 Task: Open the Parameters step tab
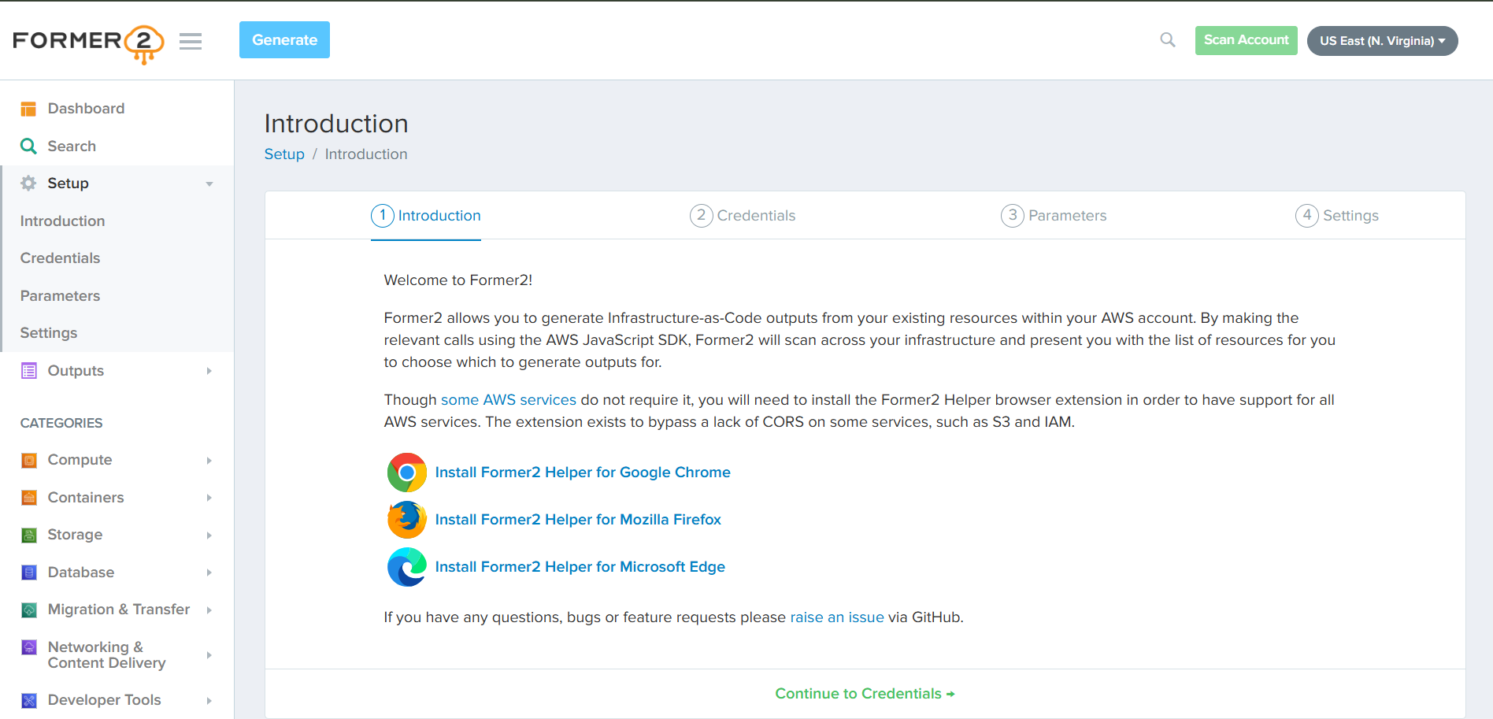point(1054,215)
